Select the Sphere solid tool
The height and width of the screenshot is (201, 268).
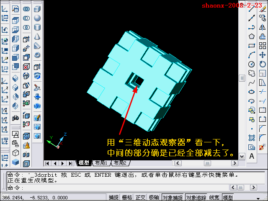[x=37, y=18]
